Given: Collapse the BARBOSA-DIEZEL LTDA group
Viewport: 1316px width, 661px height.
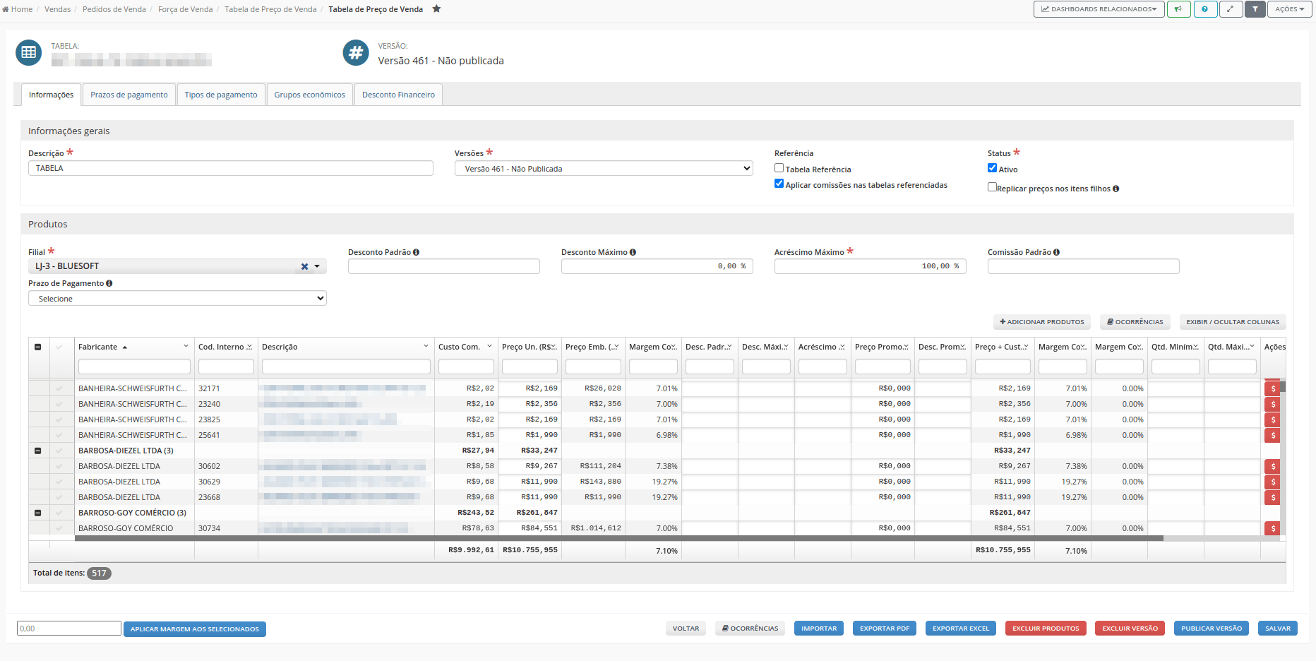Looking at the screenshot, I should tap(38, 451).
